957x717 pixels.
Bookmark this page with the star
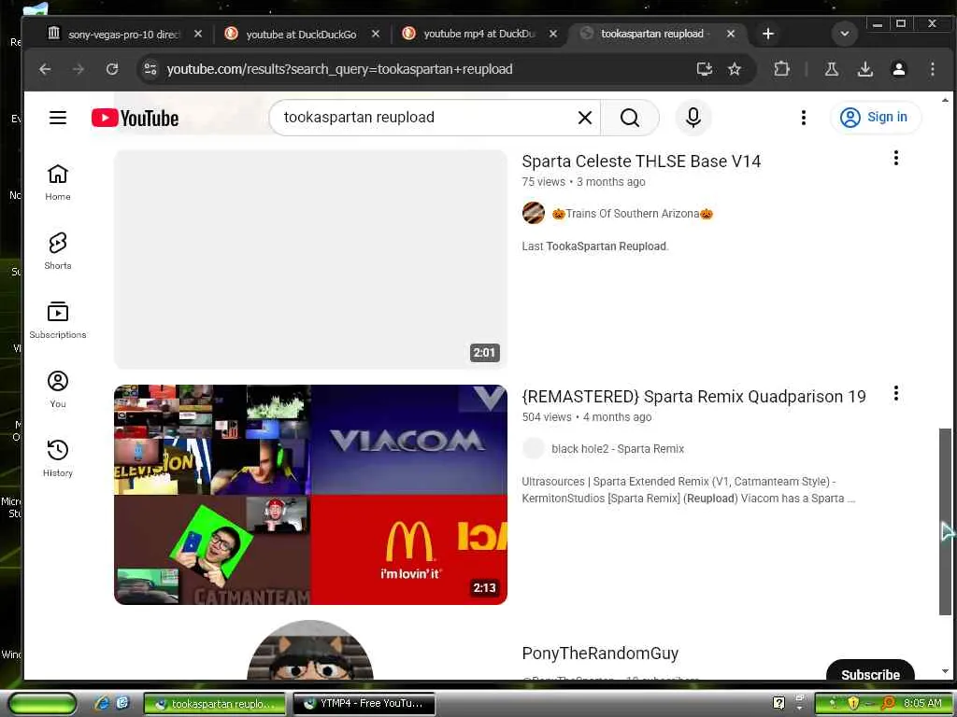(x=735, y=69)
